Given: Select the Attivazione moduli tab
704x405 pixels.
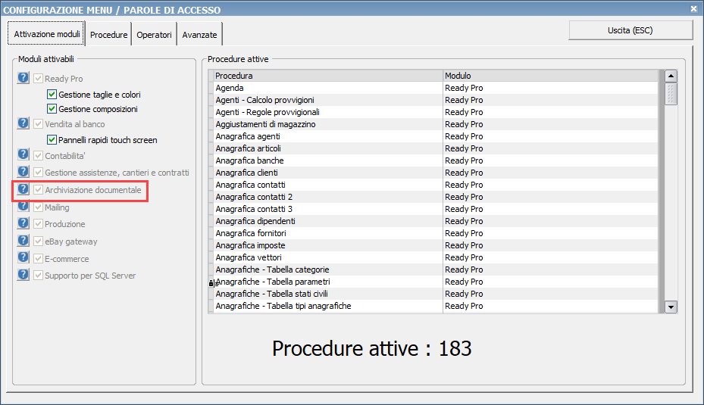Looking at the screenshot, I should click(x=46, y=33).
